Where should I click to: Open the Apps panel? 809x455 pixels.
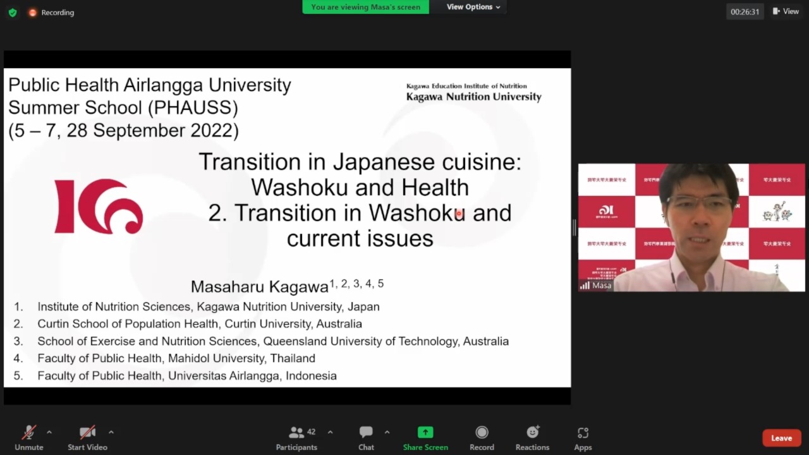point(583,438)
